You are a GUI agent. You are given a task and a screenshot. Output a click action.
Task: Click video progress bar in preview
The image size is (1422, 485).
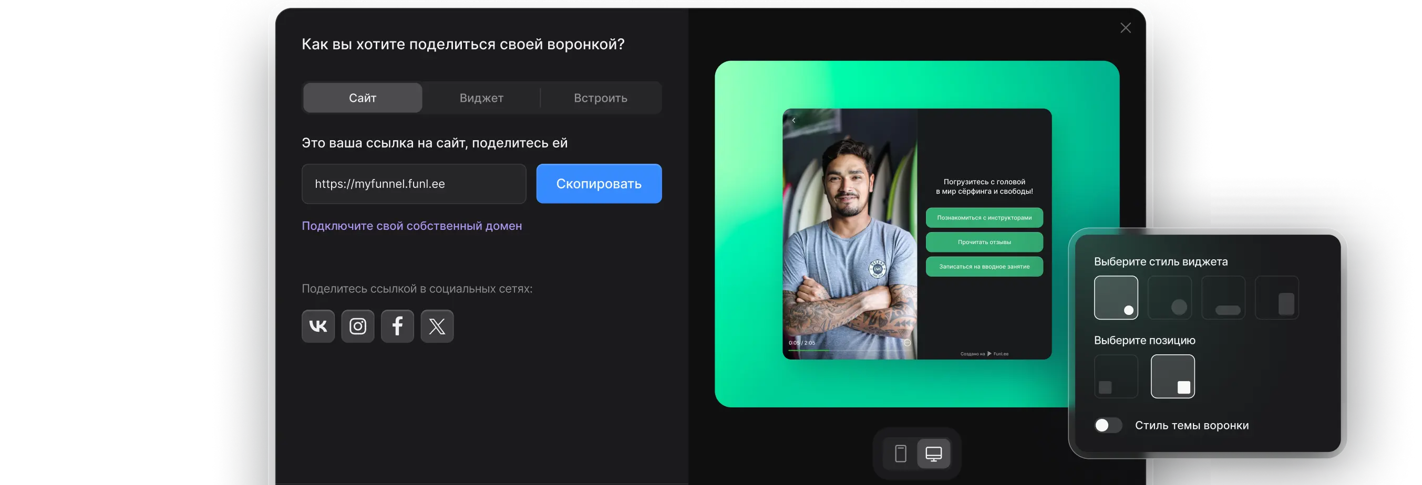coord(849,351)
